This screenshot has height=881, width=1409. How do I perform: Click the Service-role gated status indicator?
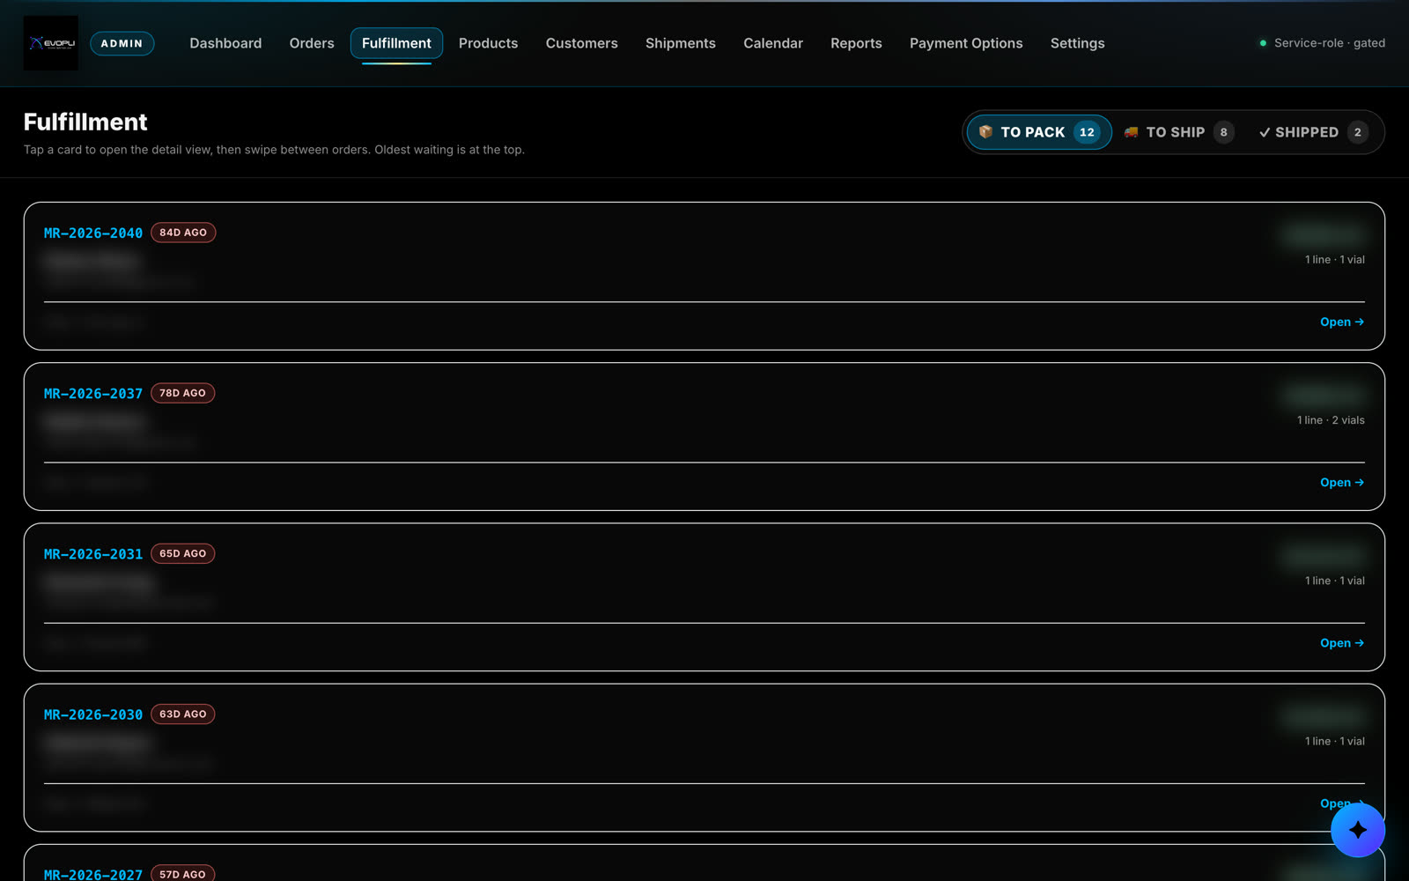click(1322, 43)
